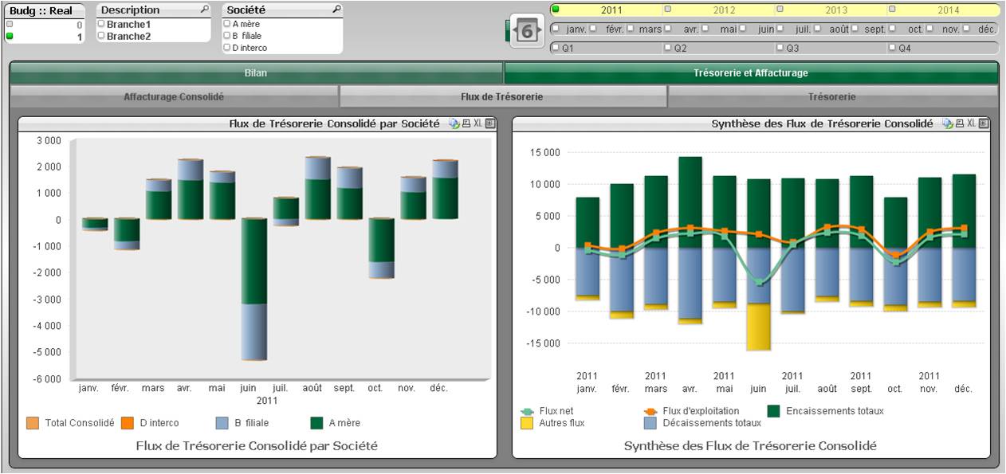Screen dimensions: 1006x474
Task: Click the search icon in Société listbox
Action: pos(336,10)
